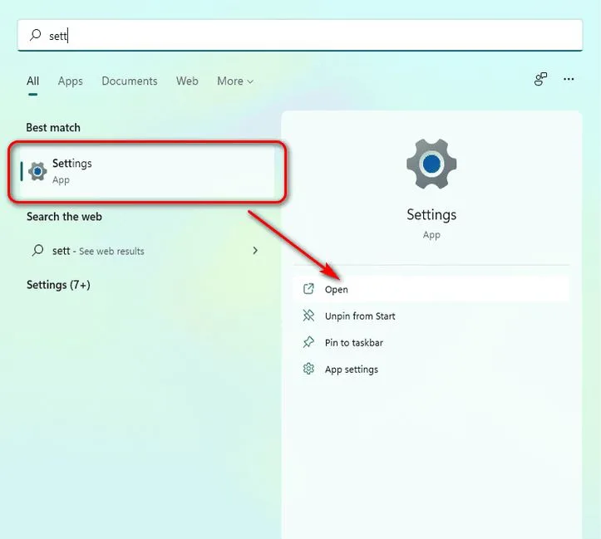Image resolution: width=601 pixels, height=539 pixels.
Task: Switch to the All tab
Action: [32, 81]
